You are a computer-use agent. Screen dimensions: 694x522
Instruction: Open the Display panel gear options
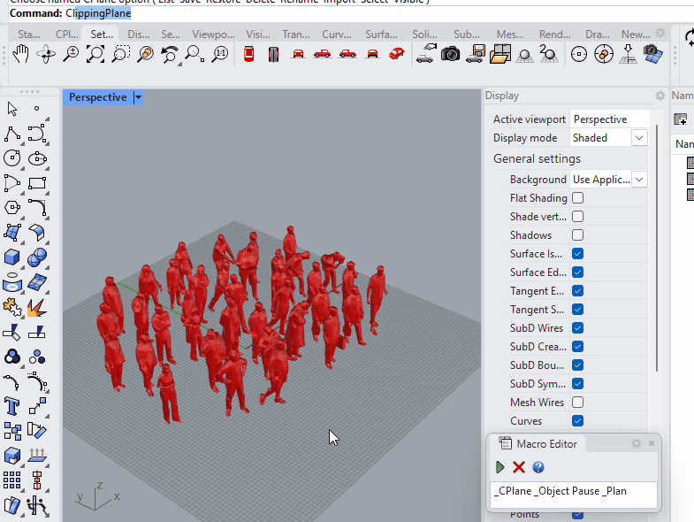[660, 96]
